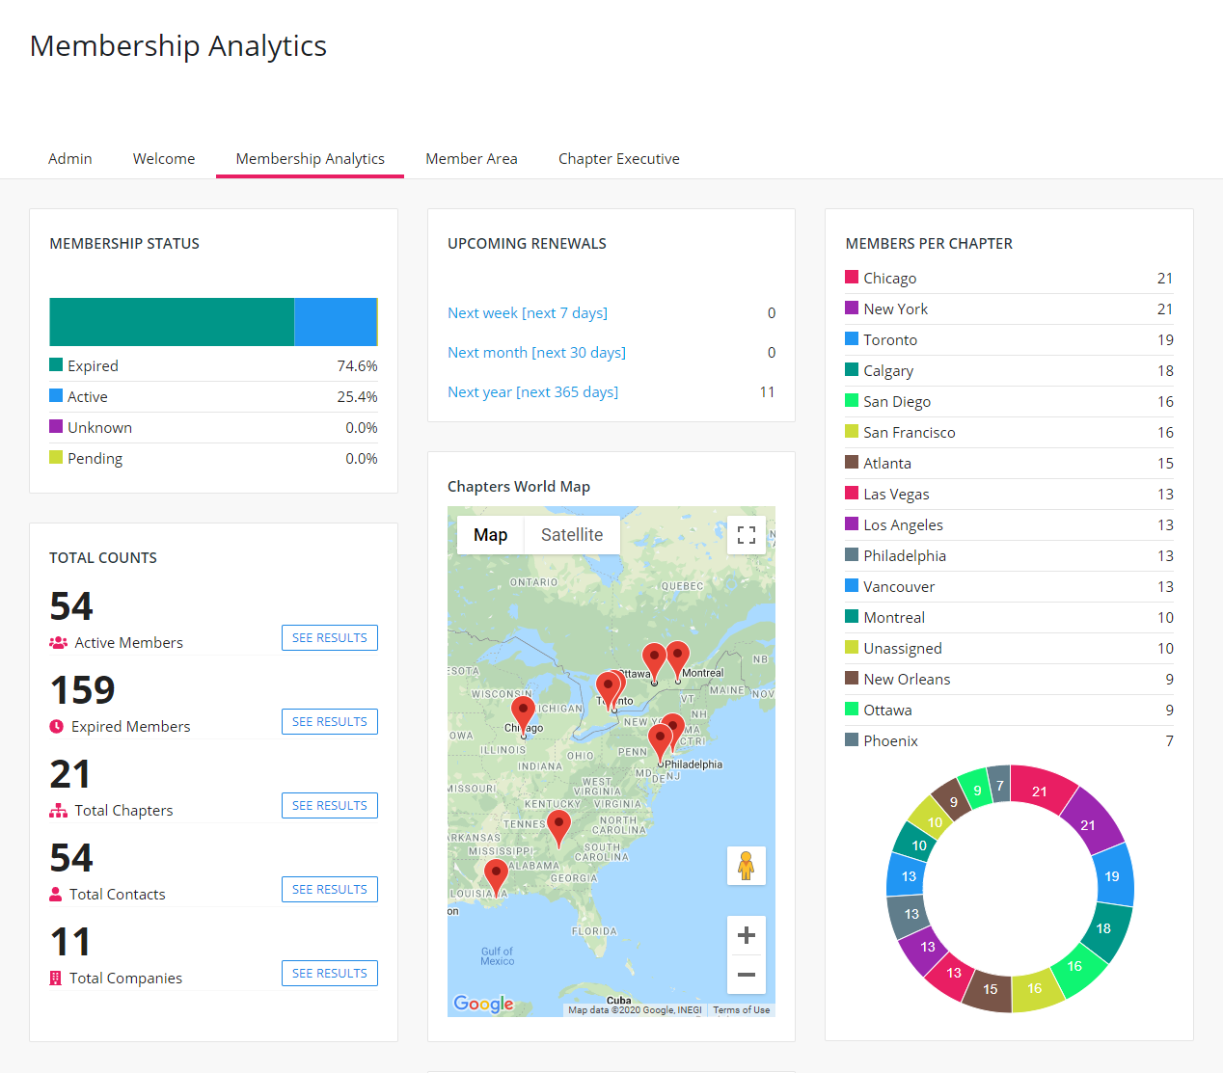This screenshot has width=1223, height=1073.
Task: See results for Active Members
Action: pos(329,638)
